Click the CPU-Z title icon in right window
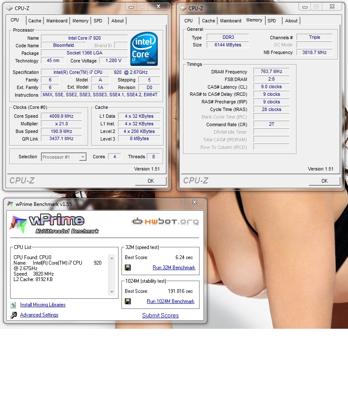348x395 pixels. tap(183, 8)
